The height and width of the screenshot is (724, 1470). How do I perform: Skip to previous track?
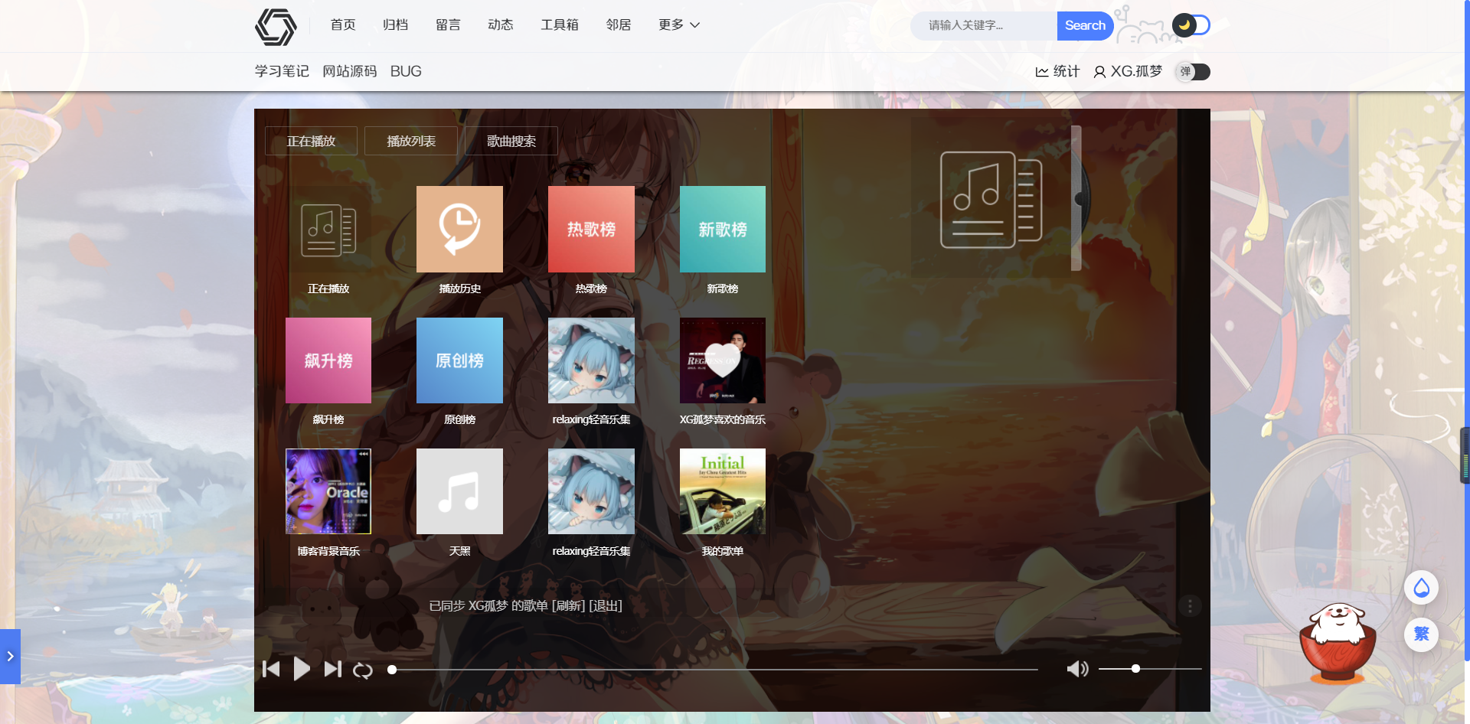(271, 669)
